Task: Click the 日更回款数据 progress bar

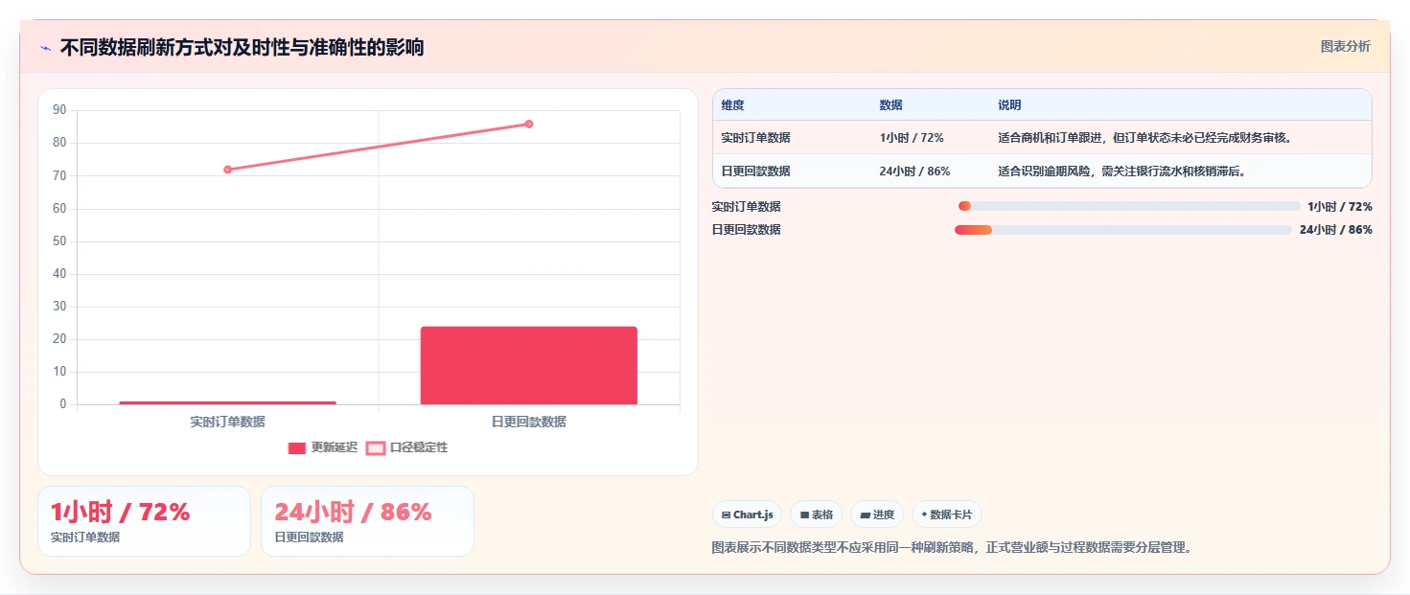Action: (x=1123, y=229)
